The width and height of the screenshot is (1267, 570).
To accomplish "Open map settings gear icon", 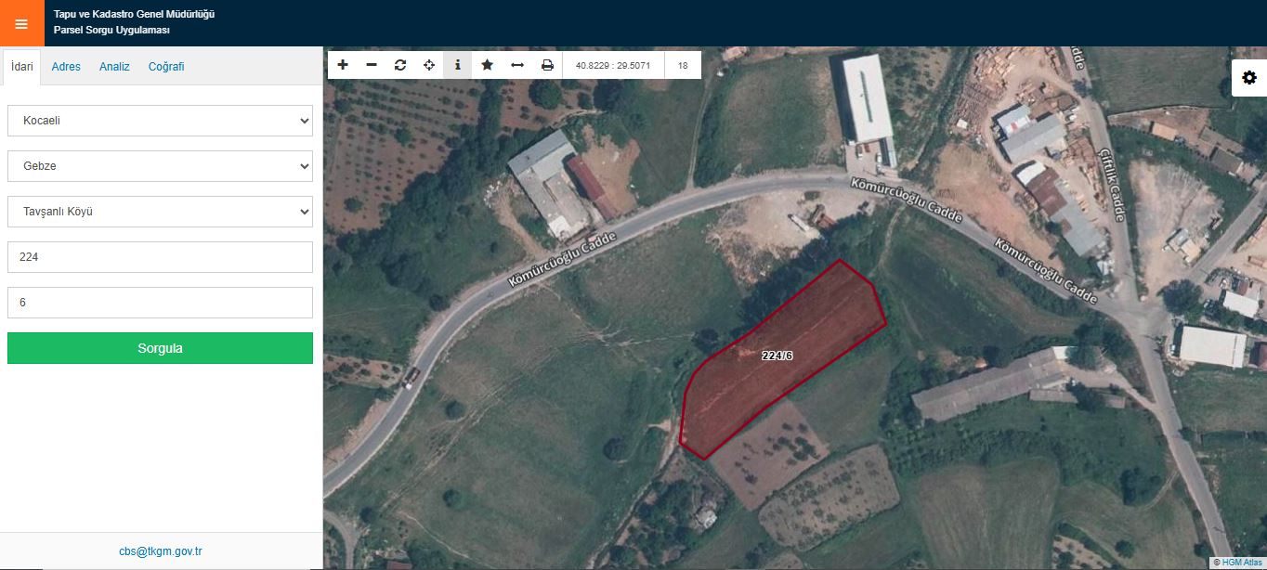I will (1249, 78).
